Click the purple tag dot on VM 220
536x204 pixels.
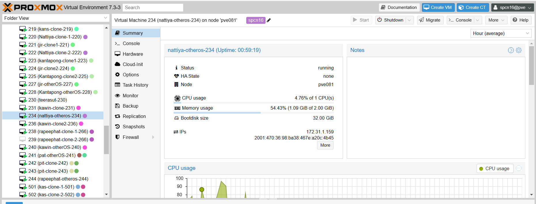85,37
